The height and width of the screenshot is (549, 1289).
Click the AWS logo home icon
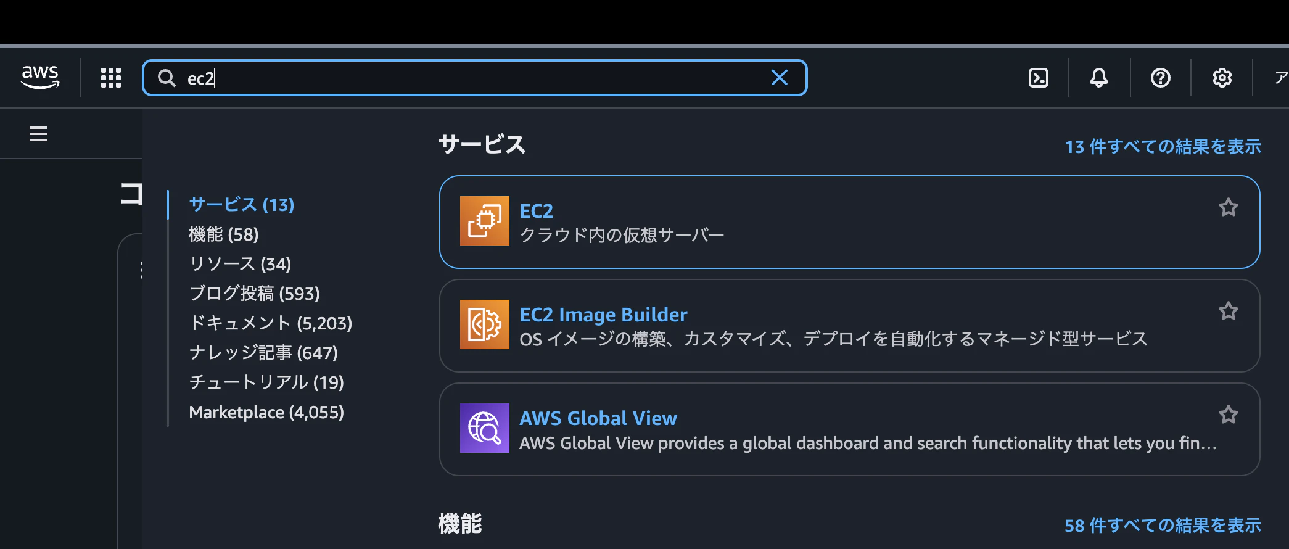point(40,78)
